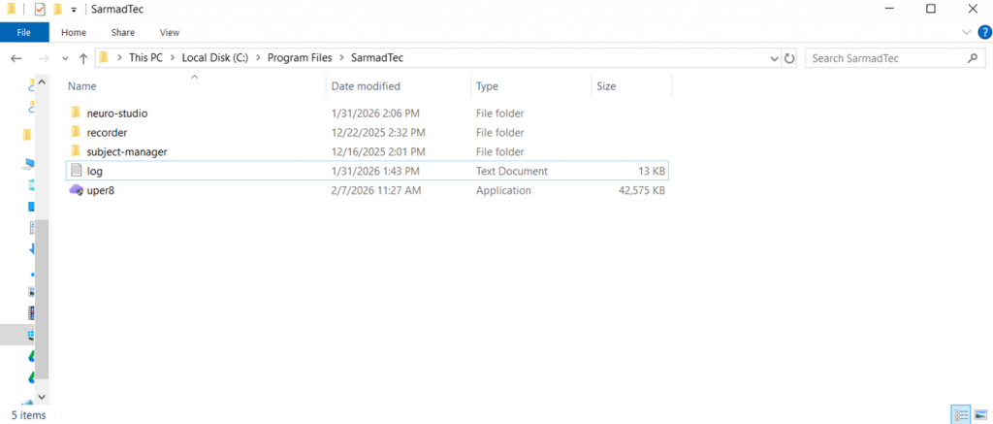Screen dimensions: 993x424
Task: Click the neuro-studio folder icon
Action: point(76,113)
